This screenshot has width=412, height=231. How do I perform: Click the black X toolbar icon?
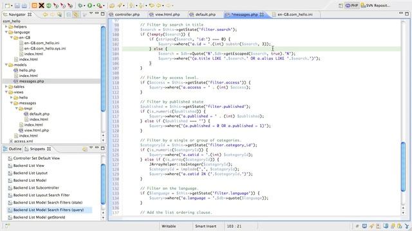[x=41, y=6]
